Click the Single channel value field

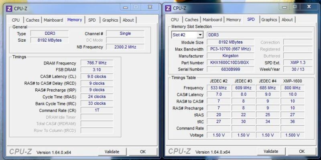pyautogui.click(x=125, y=33)
